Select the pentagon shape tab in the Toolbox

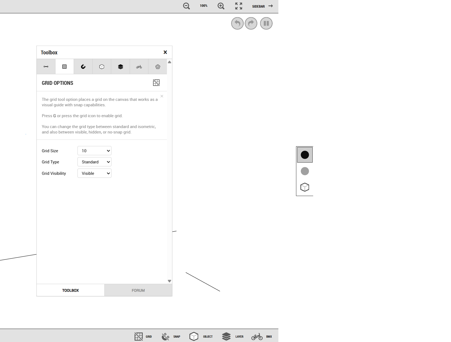(x=158, y=66)
